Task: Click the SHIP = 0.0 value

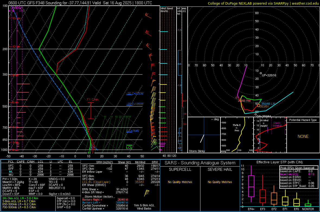Action: point(63,207)
